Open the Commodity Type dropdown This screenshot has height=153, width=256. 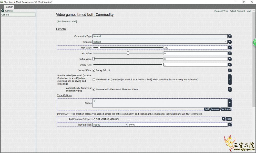(x=160, y=36)
